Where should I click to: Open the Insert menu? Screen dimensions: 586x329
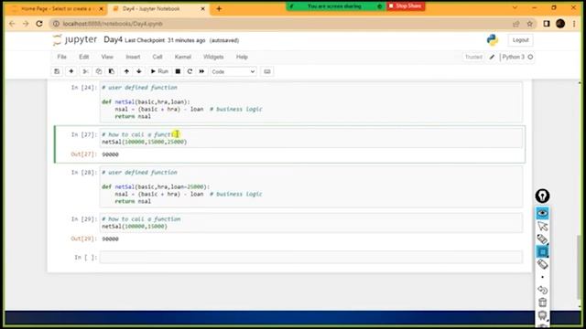(133, 57)
